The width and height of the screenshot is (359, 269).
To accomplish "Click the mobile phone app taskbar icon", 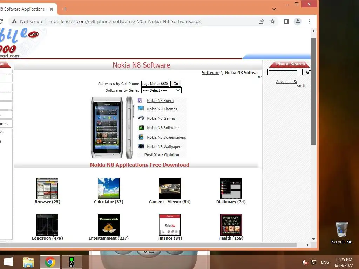I will (x=72, y=262).
